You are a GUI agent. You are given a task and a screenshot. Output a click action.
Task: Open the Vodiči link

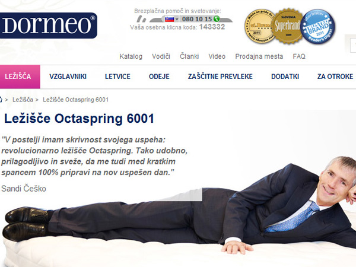pyautogui.click(x=161, y=56)
